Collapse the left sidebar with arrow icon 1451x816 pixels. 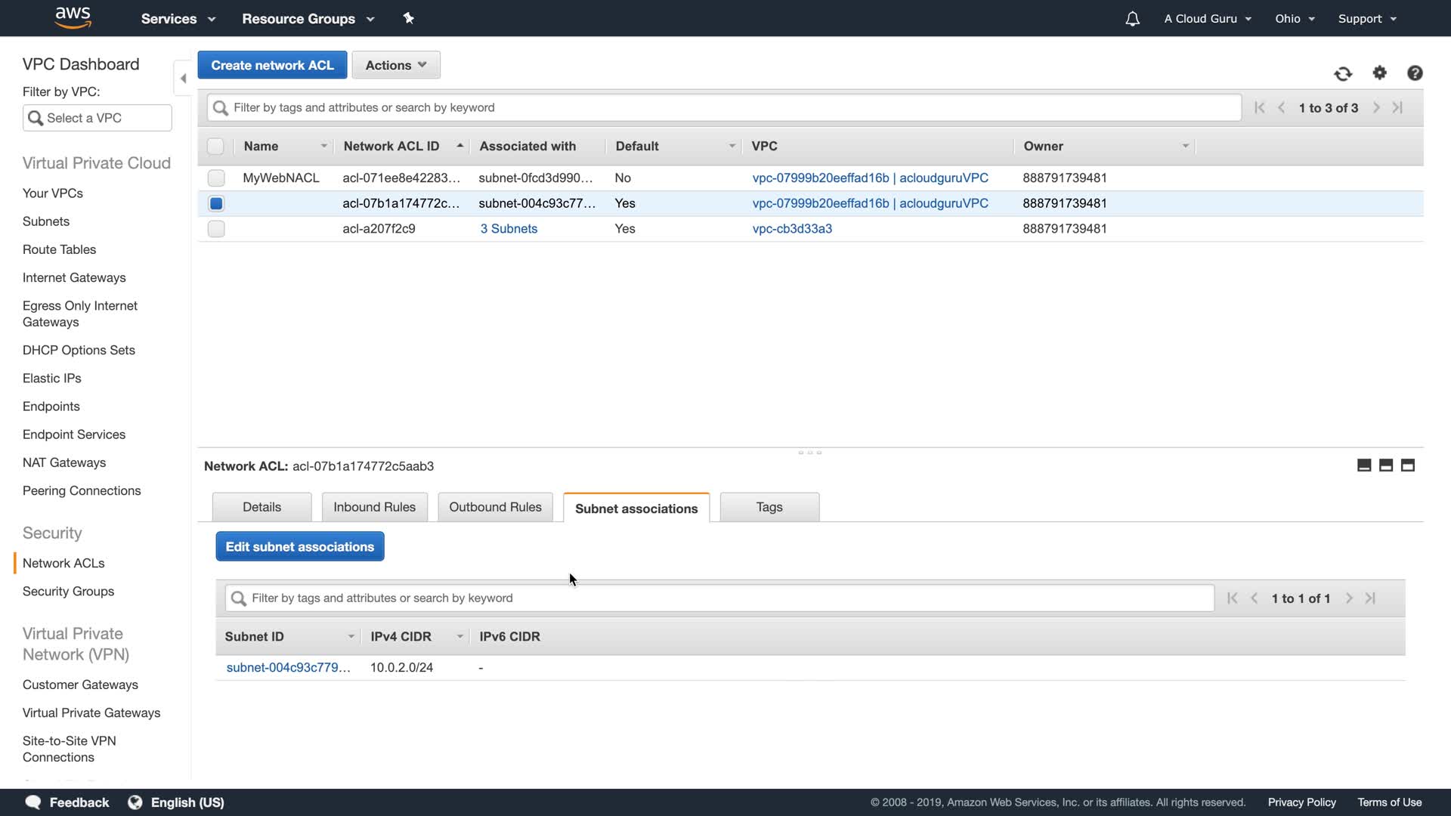(183, 79)
